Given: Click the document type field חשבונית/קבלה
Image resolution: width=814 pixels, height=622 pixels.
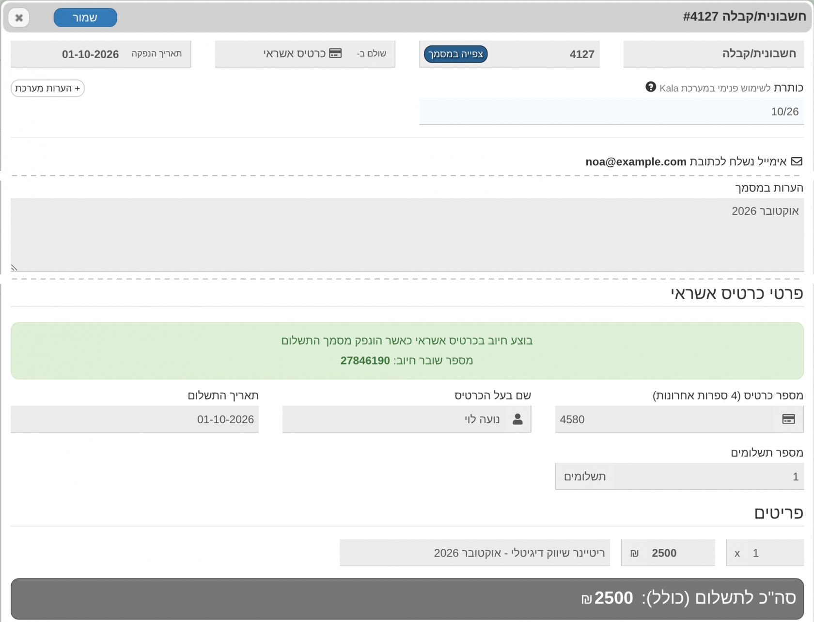Looking at the screenshot, I should click(x=714, y=54).
